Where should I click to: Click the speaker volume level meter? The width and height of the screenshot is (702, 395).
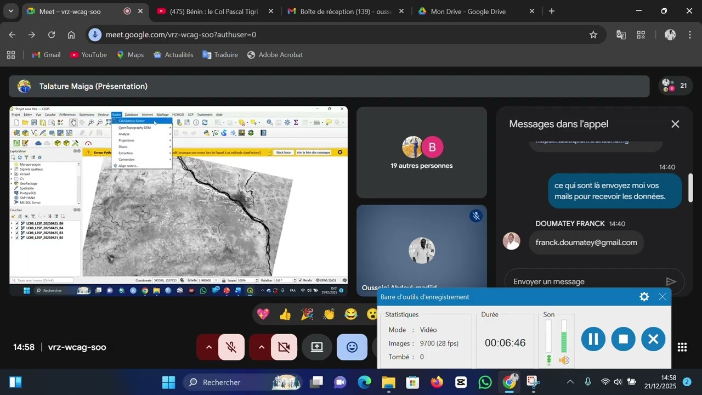point(563,336)
